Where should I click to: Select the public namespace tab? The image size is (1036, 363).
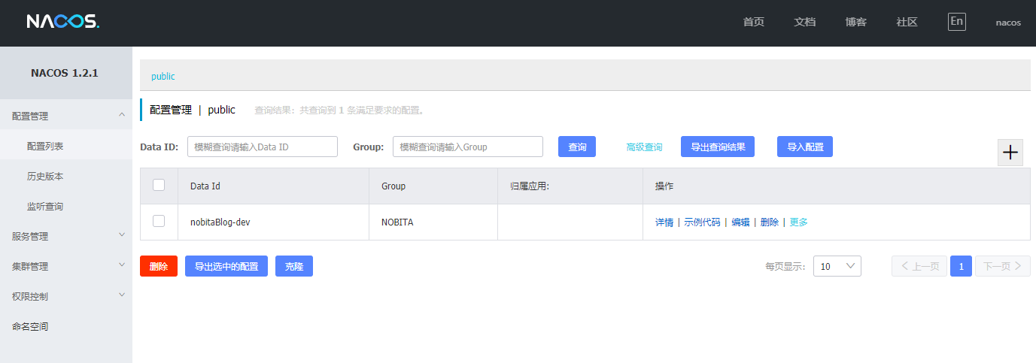pos(163,77)
